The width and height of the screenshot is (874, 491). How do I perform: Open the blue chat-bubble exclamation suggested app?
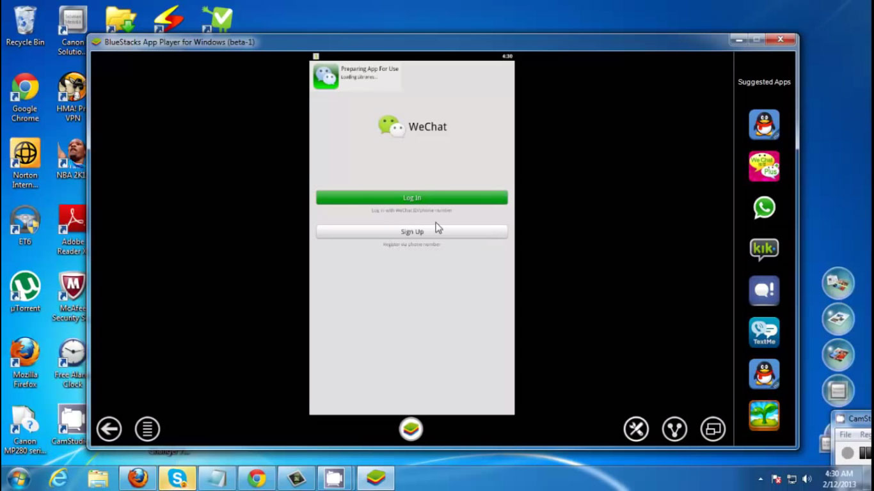click(764, 291)
